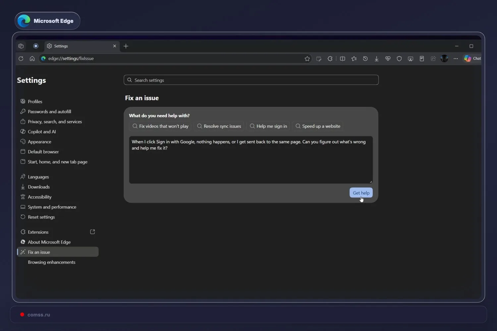Go to Downloads settings in sidebar
497x331 pixels.
[x=58, y=187]
